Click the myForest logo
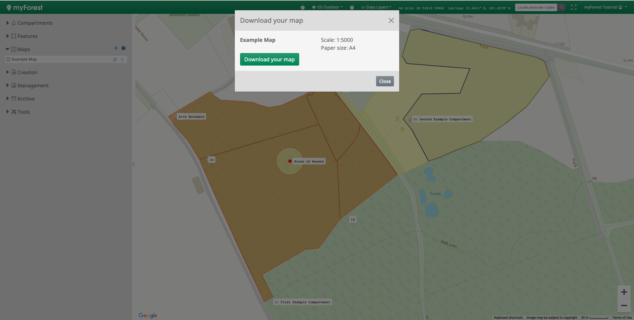Screen dimensions: 634x320 coord(25,7)
